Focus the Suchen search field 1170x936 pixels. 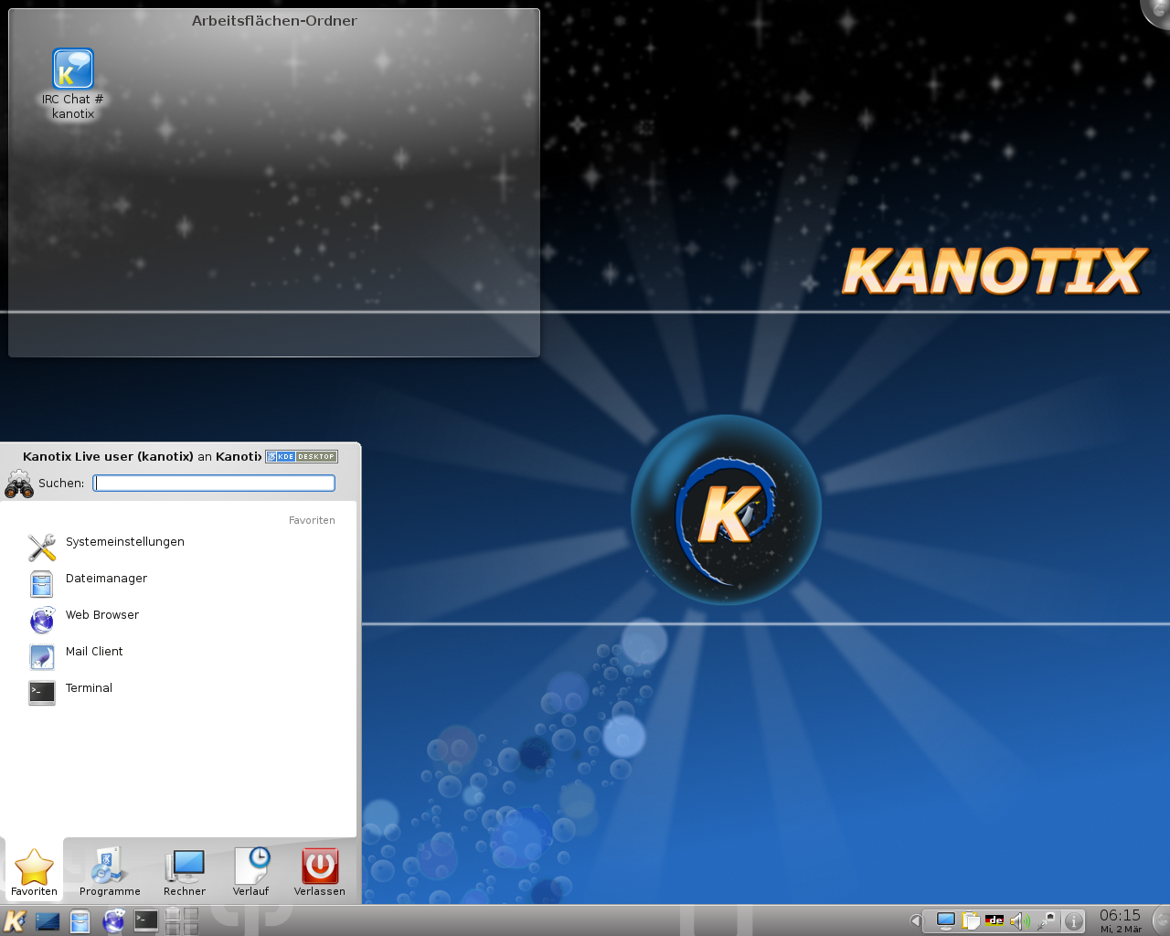click(214, 483)
